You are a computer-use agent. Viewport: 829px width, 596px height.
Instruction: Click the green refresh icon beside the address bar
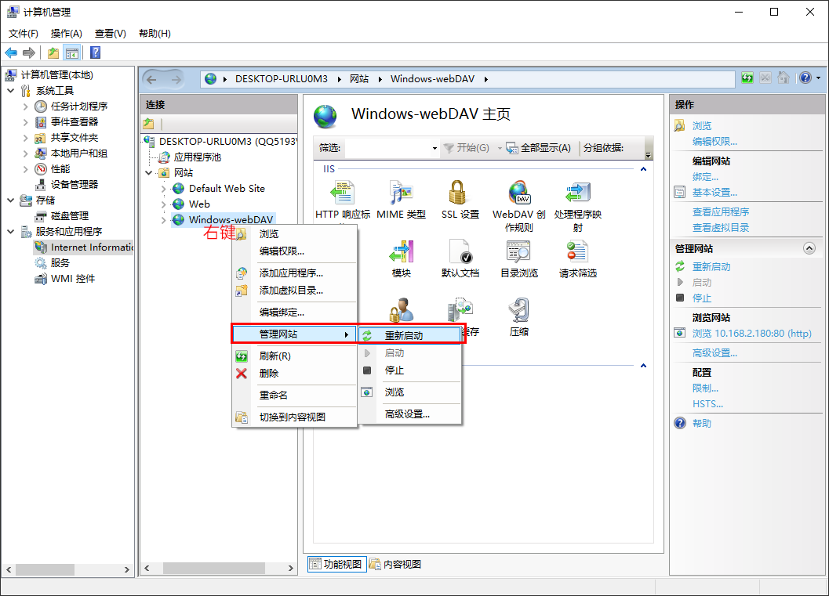(x=747, y=78)
